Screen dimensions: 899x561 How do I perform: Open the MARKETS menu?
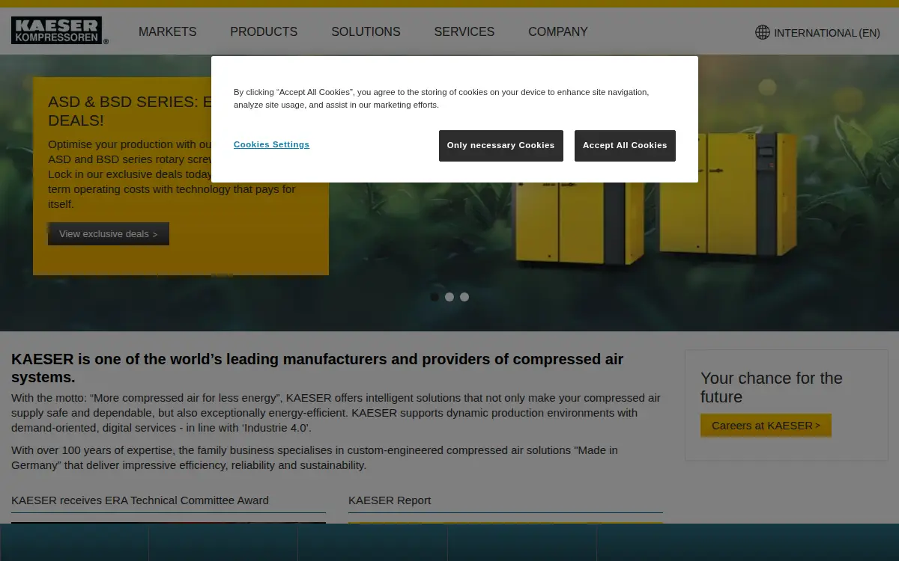click(168, 31)
